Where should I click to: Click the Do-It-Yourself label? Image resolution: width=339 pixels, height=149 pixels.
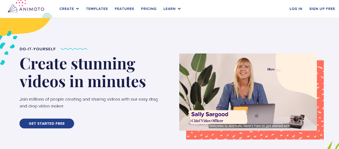pos(38,49)
